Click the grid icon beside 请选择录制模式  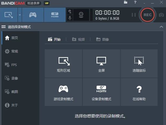coord(4,27)
